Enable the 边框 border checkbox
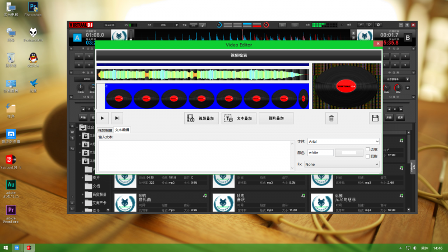The width and height of the screenshot is (448, 252). click(x=367, y=150)
